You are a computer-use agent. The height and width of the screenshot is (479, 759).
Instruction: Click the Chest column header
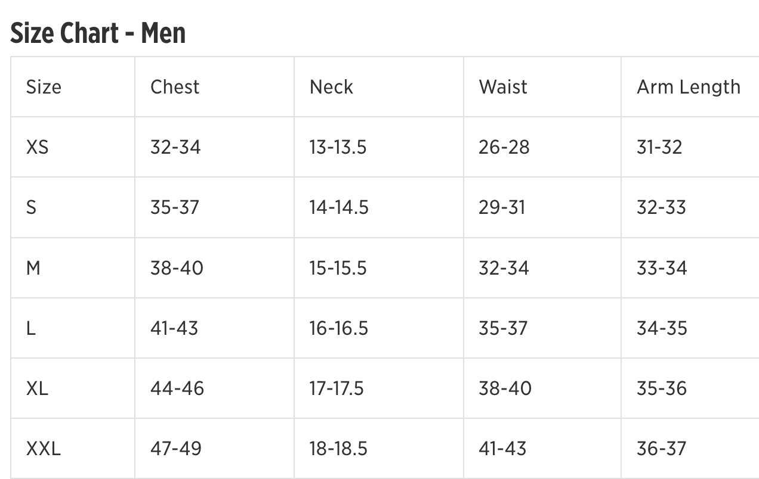point(175,87)
